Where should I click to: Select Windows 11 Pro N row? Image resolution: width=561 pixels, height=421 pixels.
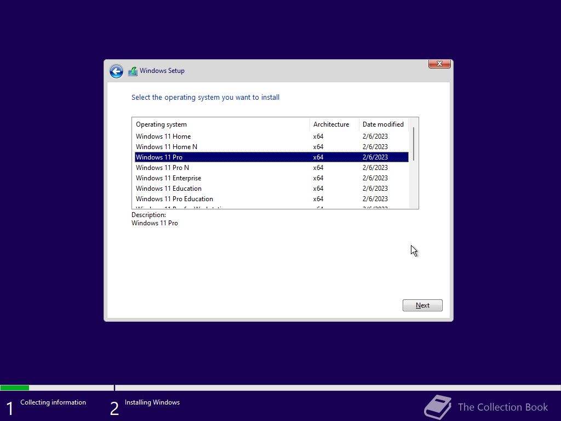(272, 168)
